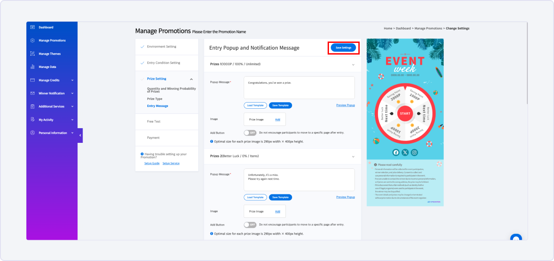Image resolution: width=554 pixels, height=261 pixels.
Task: Collapse the Prizes 2 section chevron
Action: point(353,156)
